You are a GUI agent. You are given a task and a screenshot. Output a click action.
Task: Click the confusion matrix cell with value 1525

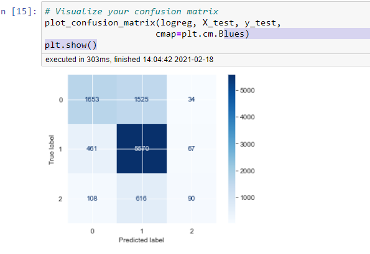(x=142, y=99)
